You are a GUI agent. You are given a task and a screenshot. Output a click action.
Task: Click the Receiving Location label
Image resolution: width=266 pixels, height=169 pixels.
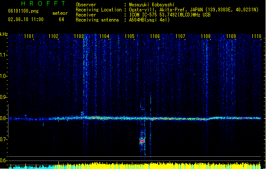pos(99,10)
